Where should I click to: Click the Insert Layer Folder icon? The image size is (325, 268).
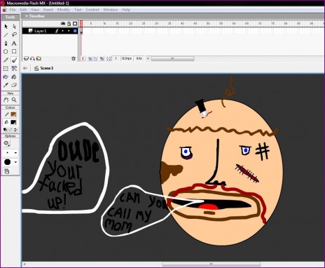point(39,58)
